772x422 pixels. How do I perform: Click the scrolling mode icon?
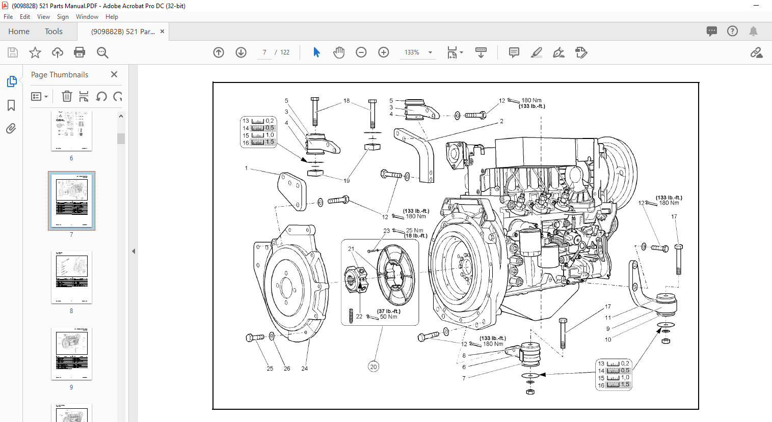(x=481, y=52)
